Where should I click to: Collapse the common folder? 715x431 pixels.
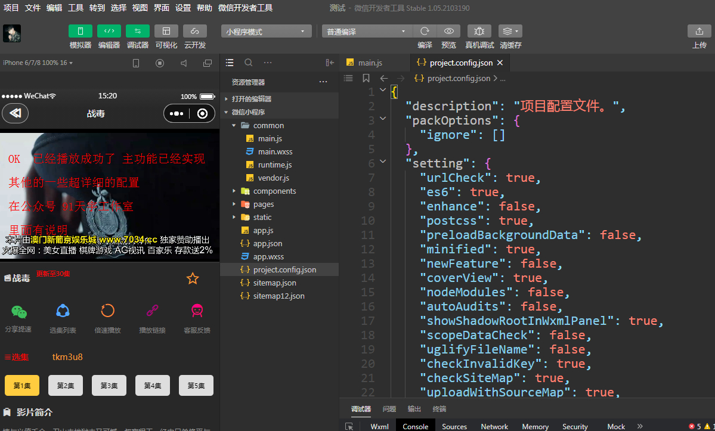pyautogui.click(x=279, y=125)
